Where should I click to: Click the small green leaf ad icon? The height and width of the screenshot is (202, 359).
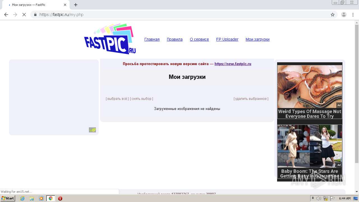(93, 130)
